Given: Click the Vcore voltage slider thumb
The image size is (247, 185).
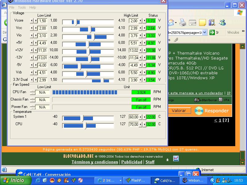Looking at the screenshot, I should [76, 22].
